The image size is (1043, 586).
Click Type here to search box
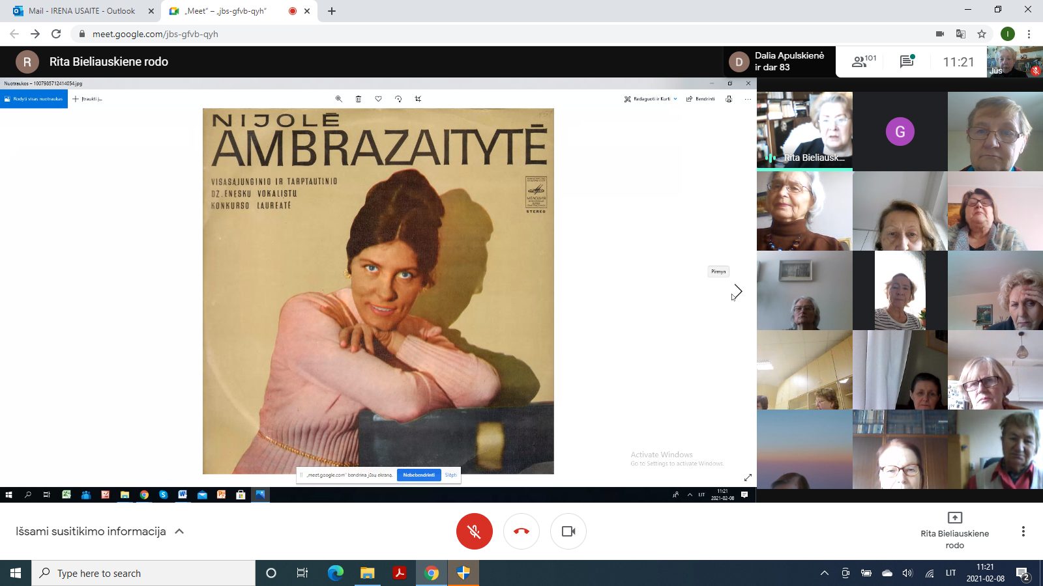143,573
